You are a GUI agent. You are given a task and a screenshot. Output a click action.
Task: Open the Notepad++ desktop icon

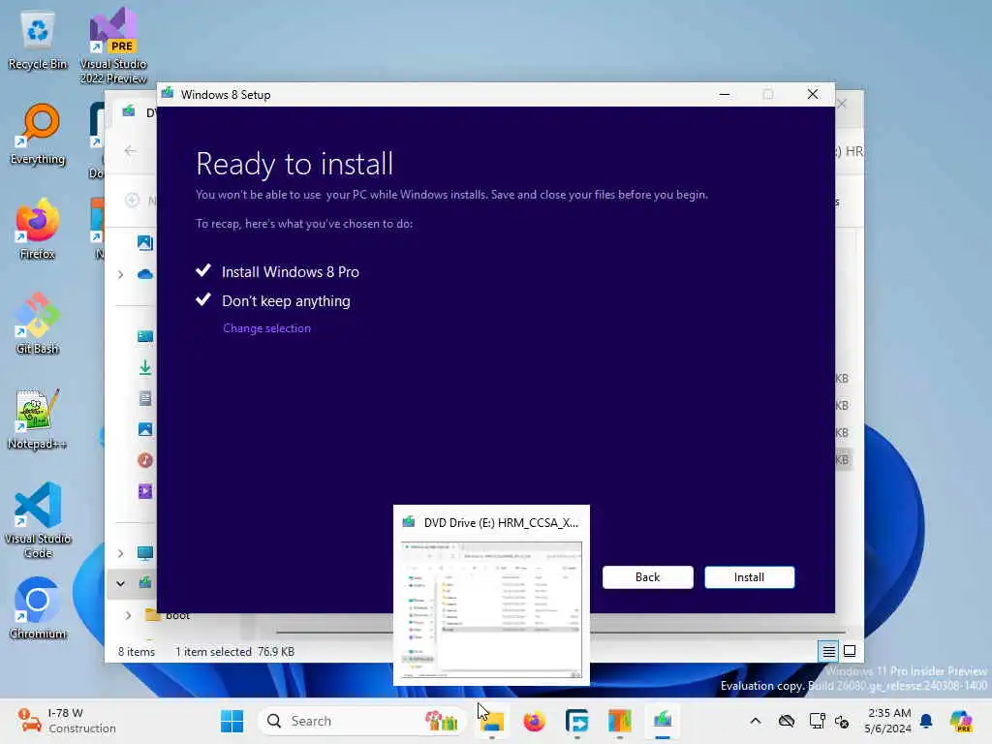coord(38,419)
